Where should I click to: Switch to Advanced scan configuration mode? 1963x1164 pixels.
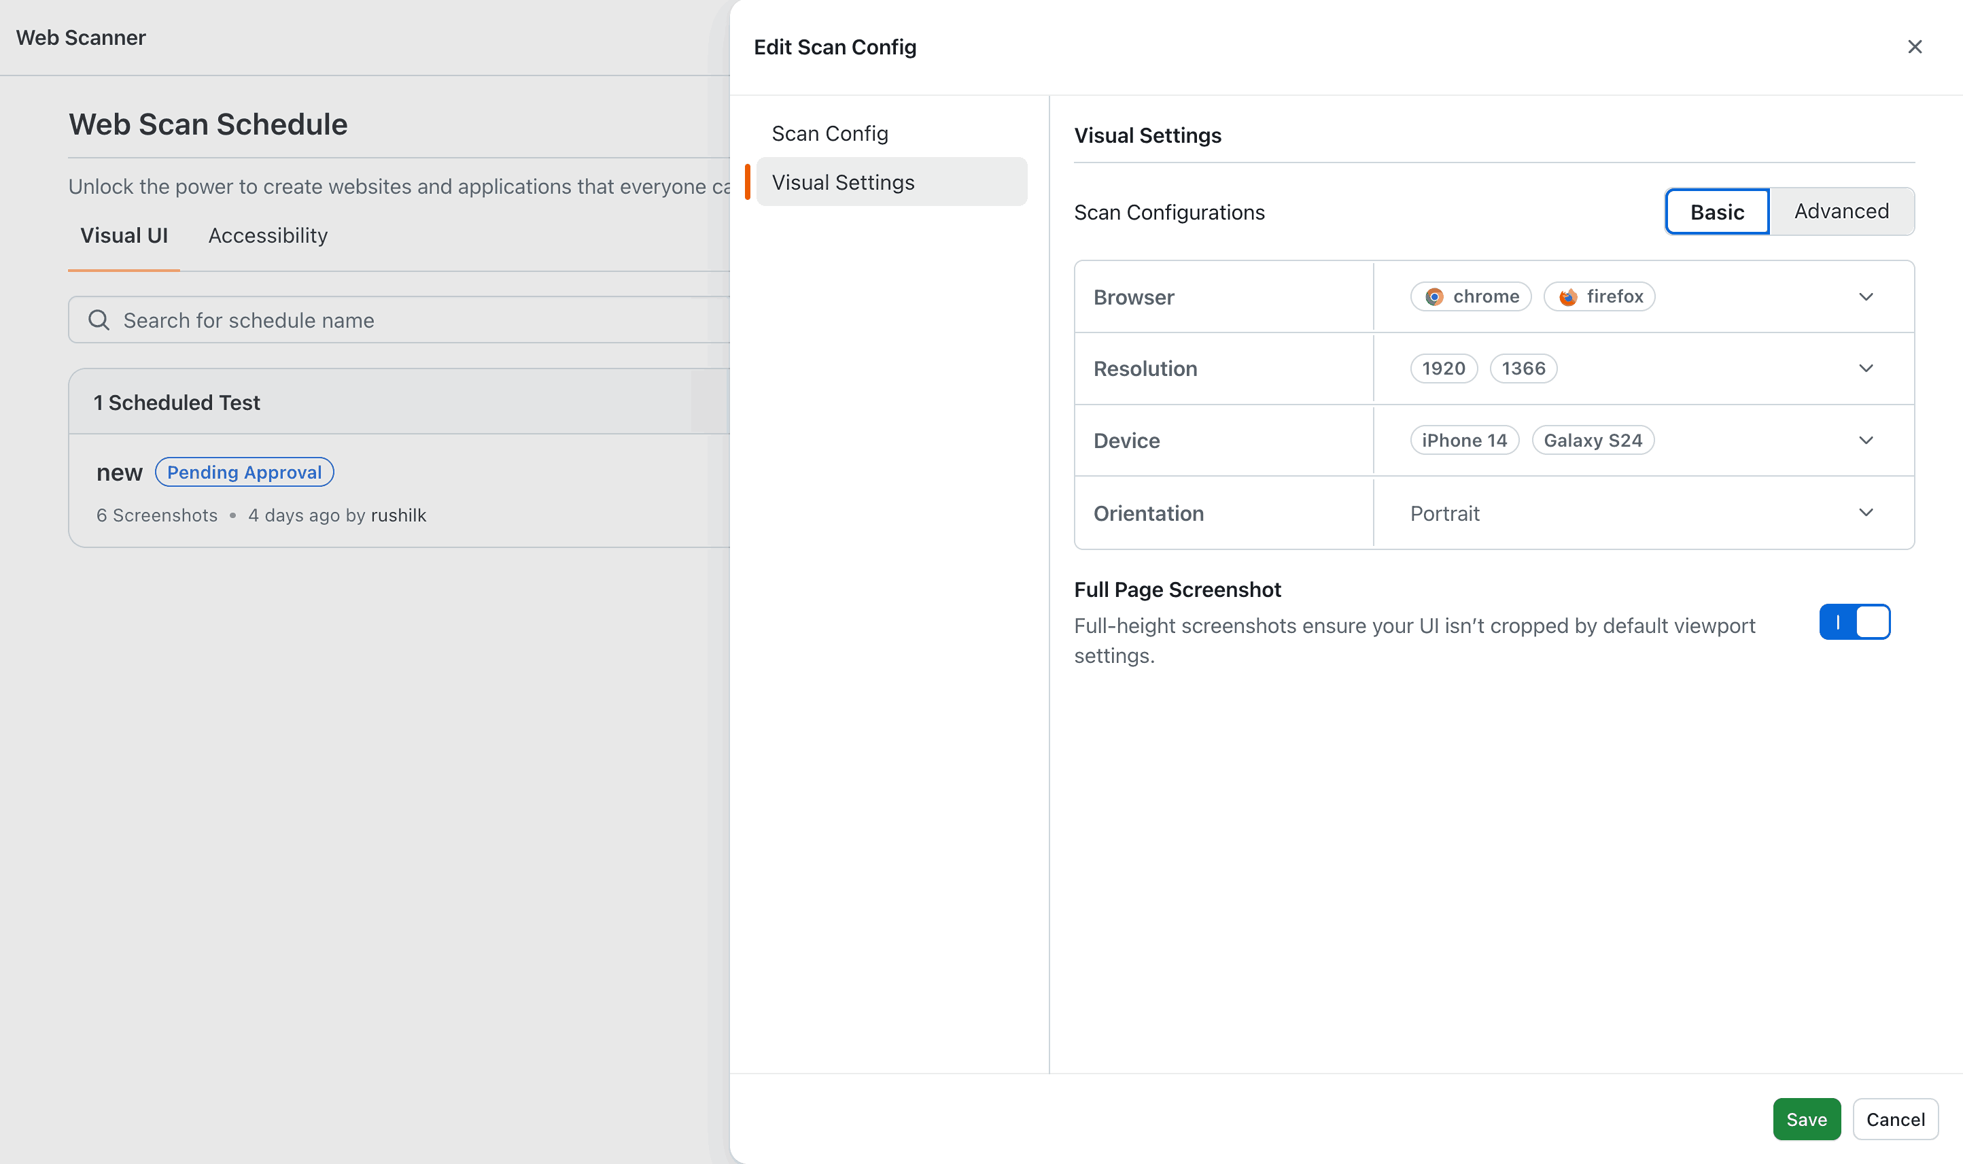coord(1841,211)
